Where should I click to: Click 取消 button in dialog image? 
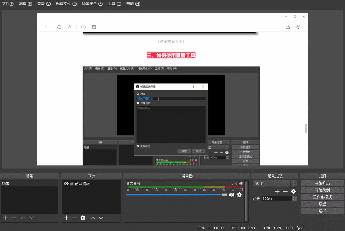(199, 151)
